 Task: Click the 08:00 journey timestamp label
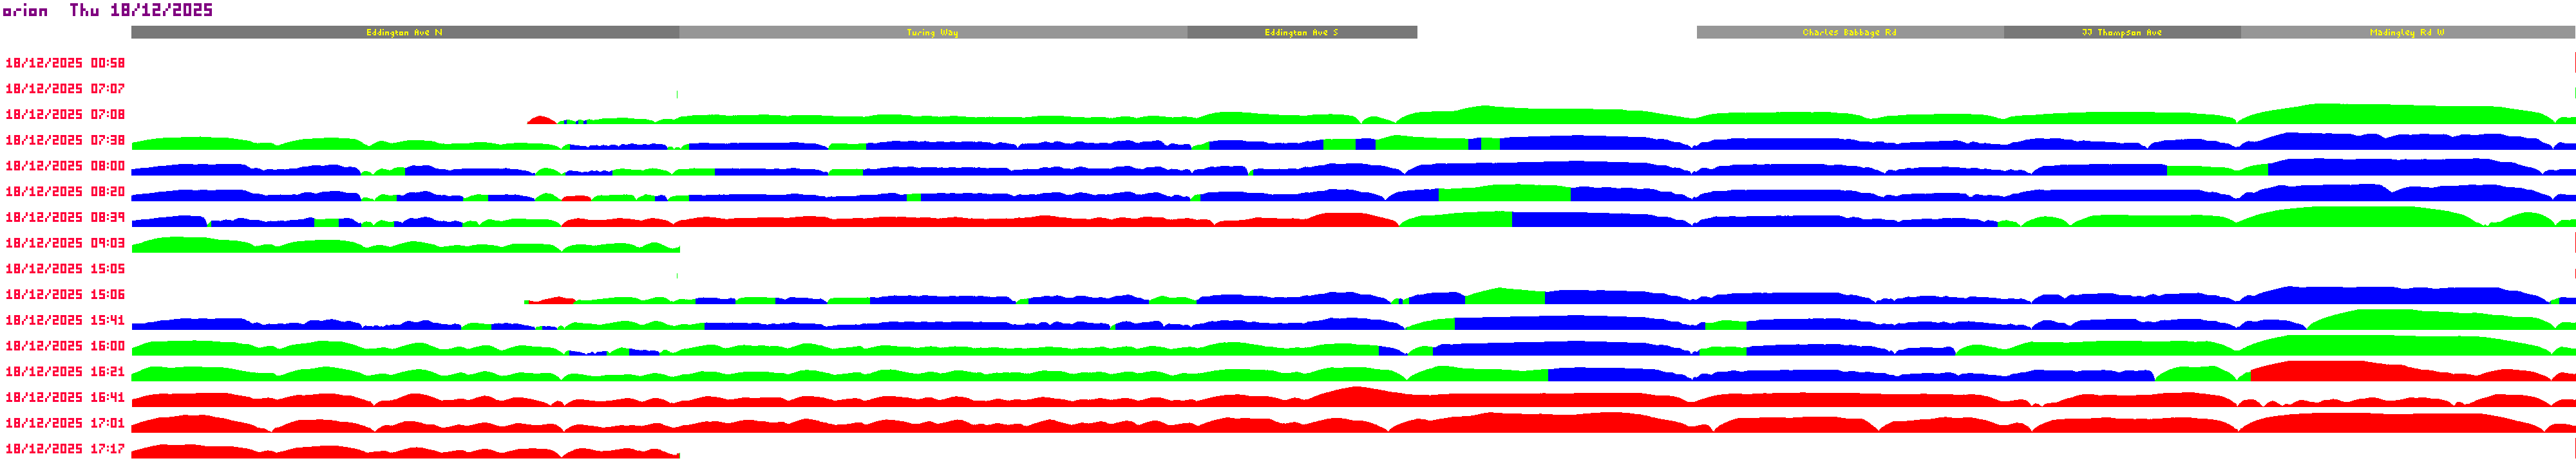point(65,166)
